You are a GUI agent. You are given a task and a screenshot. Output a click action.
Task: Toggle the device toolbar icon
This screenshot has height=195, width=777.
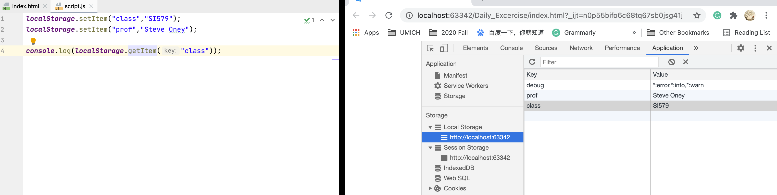[444, 48]
